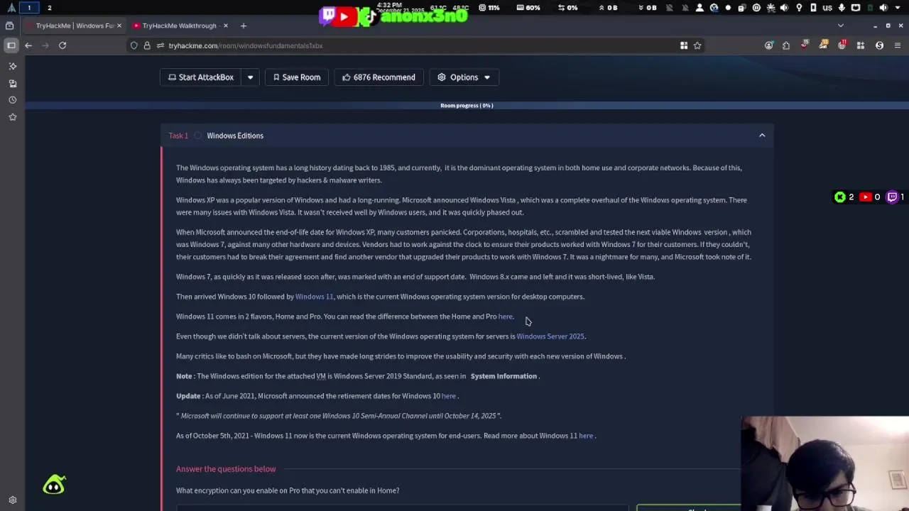Open the extension with badge 13

pyautogui.click(x=824, y=45)
